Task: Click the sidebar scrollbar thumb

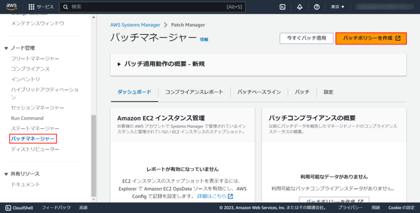Action: [93, 156]
